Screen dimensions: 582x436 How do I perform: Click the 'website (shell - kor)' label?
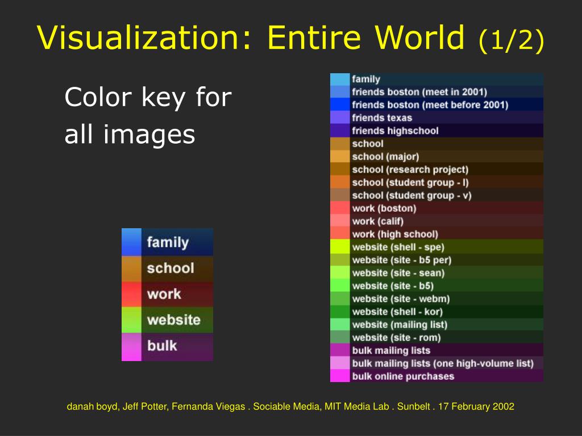coord(397,312)
